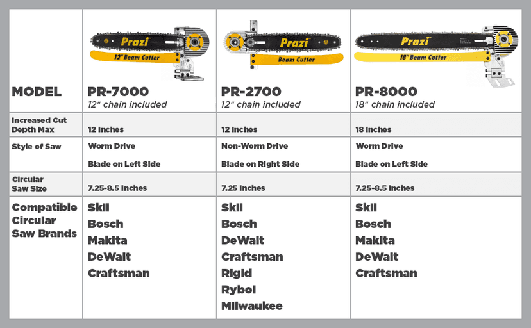This screenshot has width=531, height=328.
Task: Select the PR-2700 model heading
Action: 251,92
